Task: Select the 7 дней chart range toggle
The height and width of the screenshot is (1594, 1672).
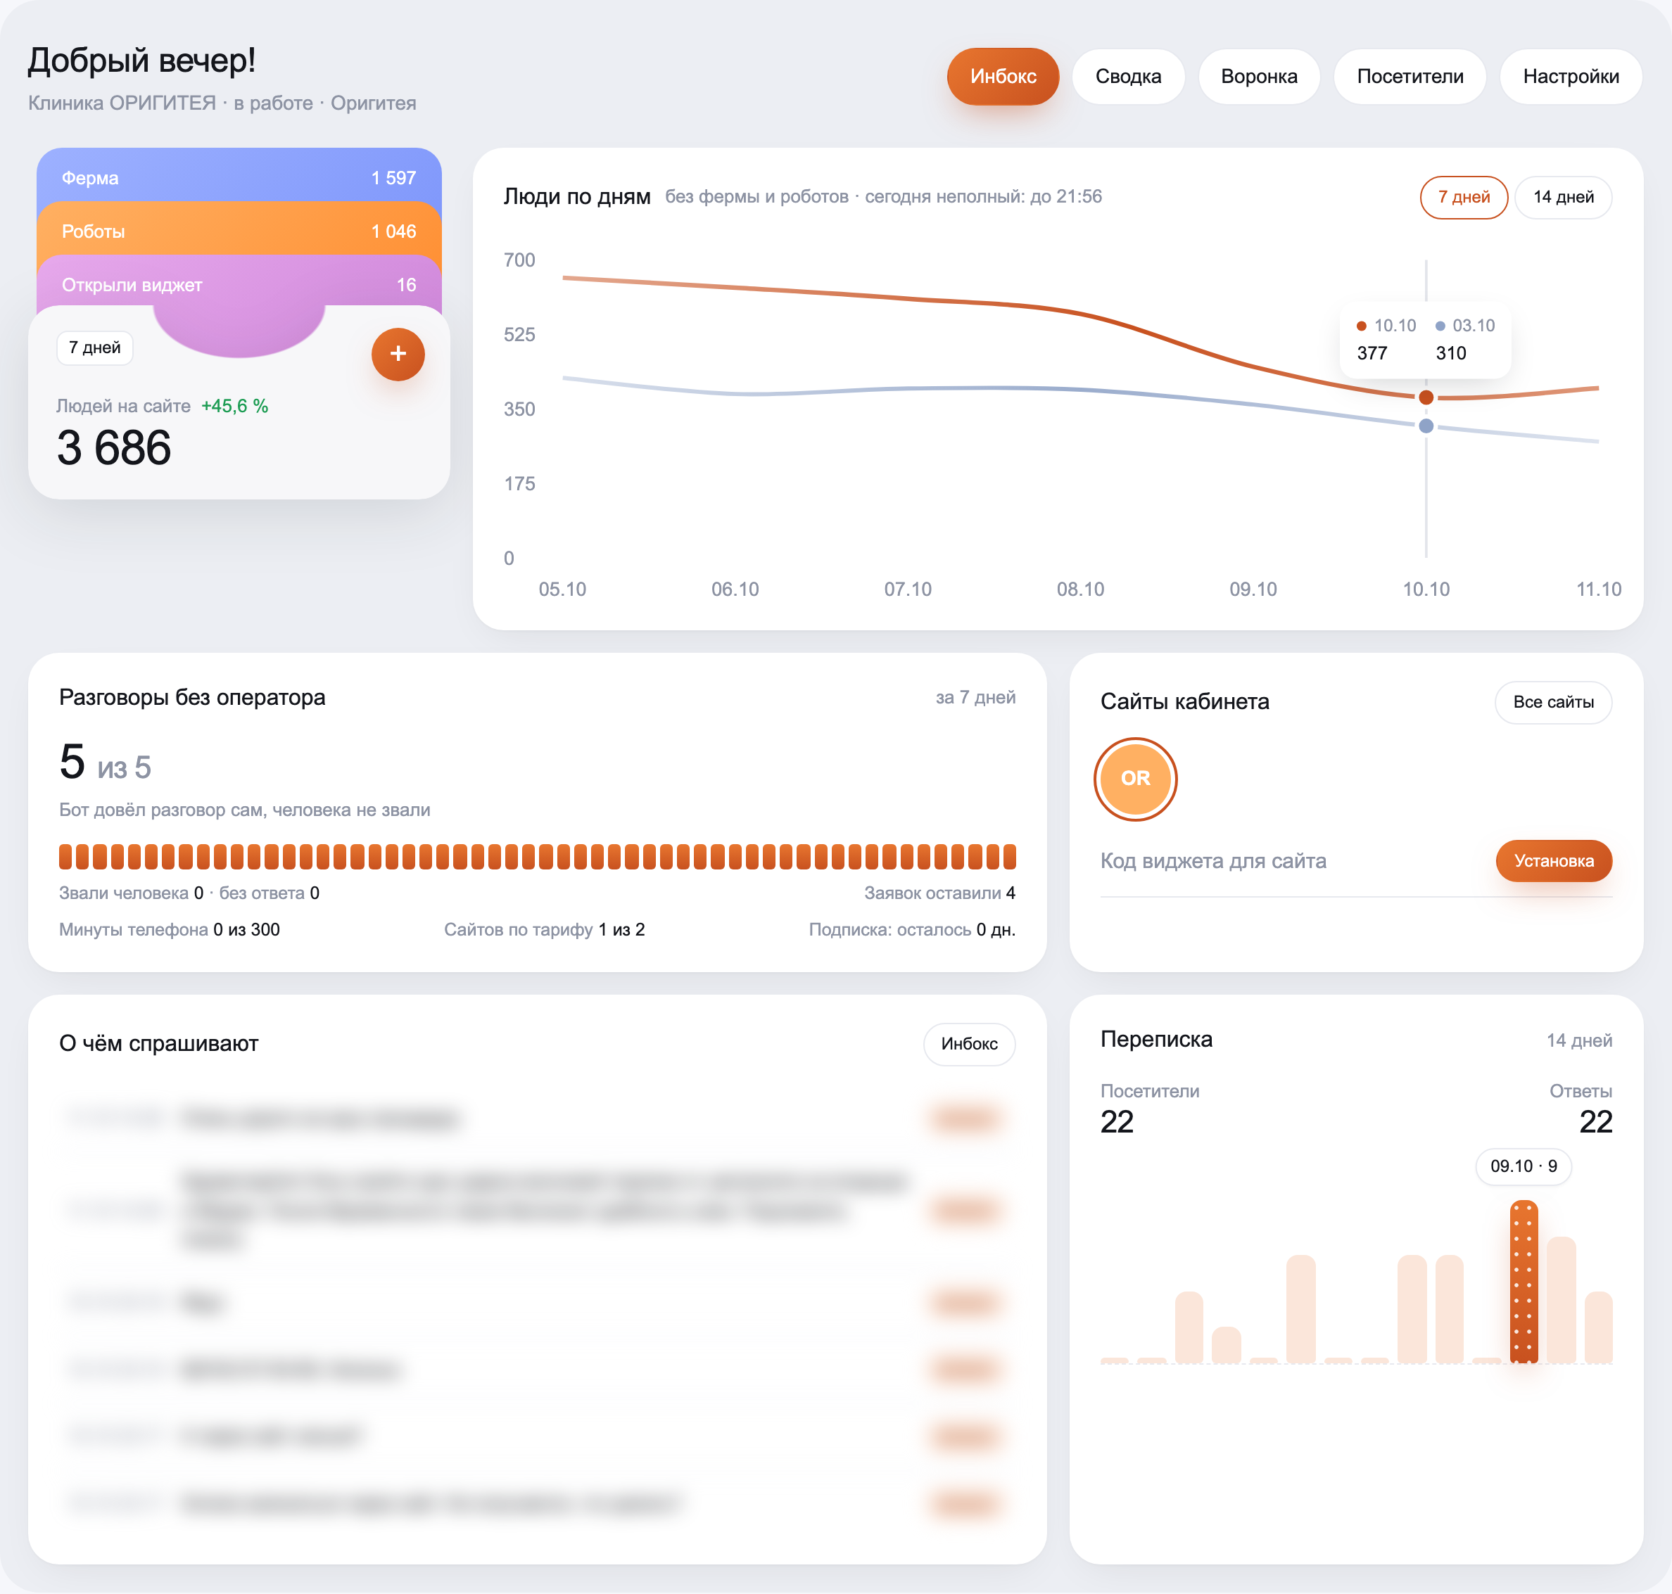Action: coord(1464,197)
